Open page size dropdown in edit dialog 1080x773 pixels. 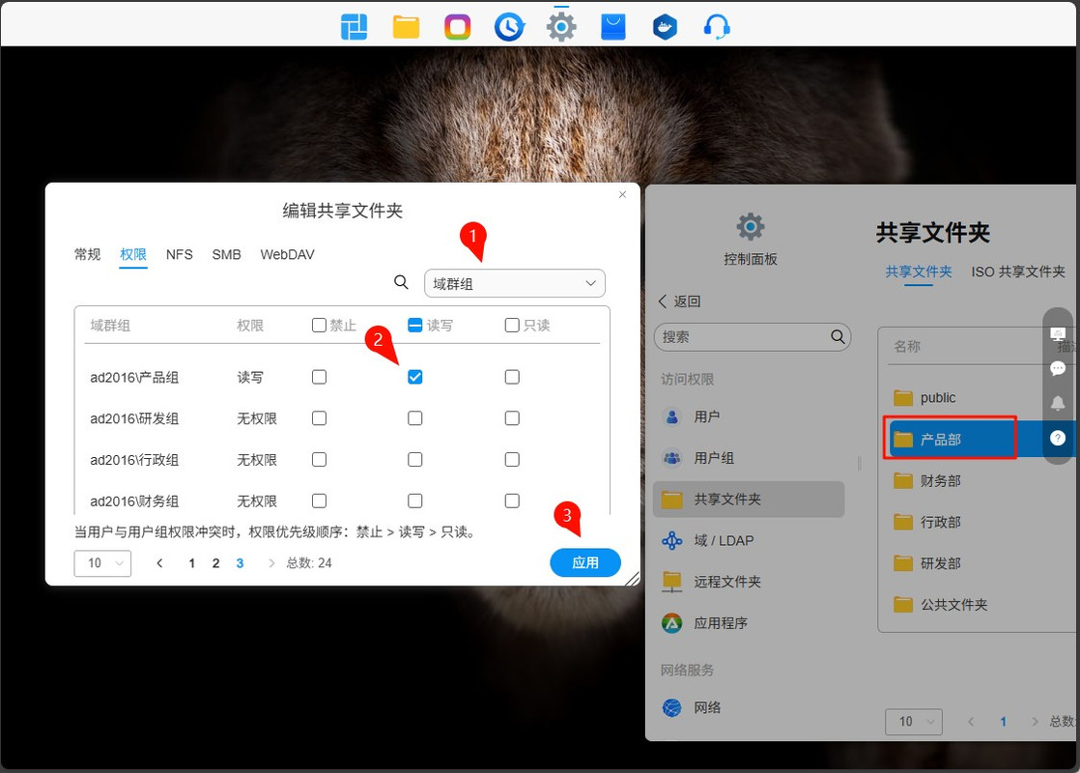point(102,563)
